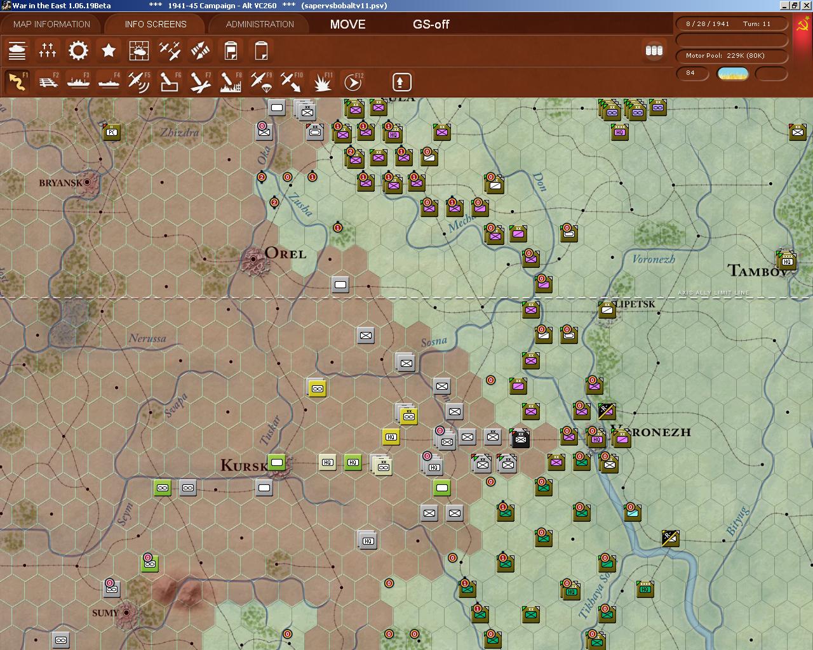
Task: Click the up-arrow toolbar button
Action: click(401, 82)
